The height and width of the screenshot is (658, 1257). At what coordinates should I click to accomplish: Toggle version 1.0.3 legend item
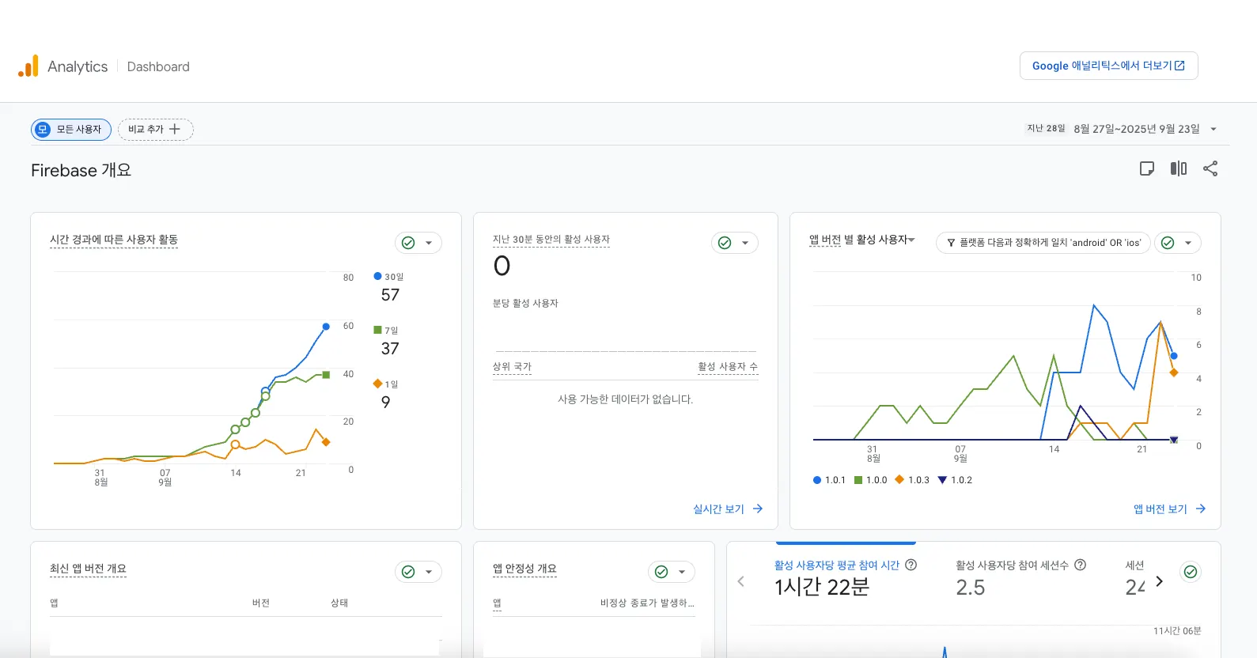coord(913,480)
